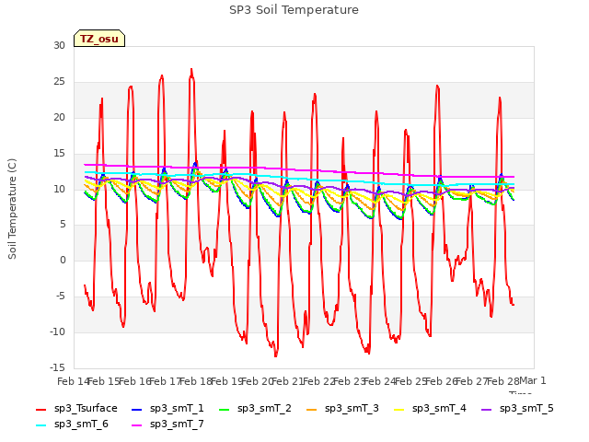Click the chart title SP3 Soil Temperature
The width and height of the screenshot is (589, 442).
[x=294, y=10]
